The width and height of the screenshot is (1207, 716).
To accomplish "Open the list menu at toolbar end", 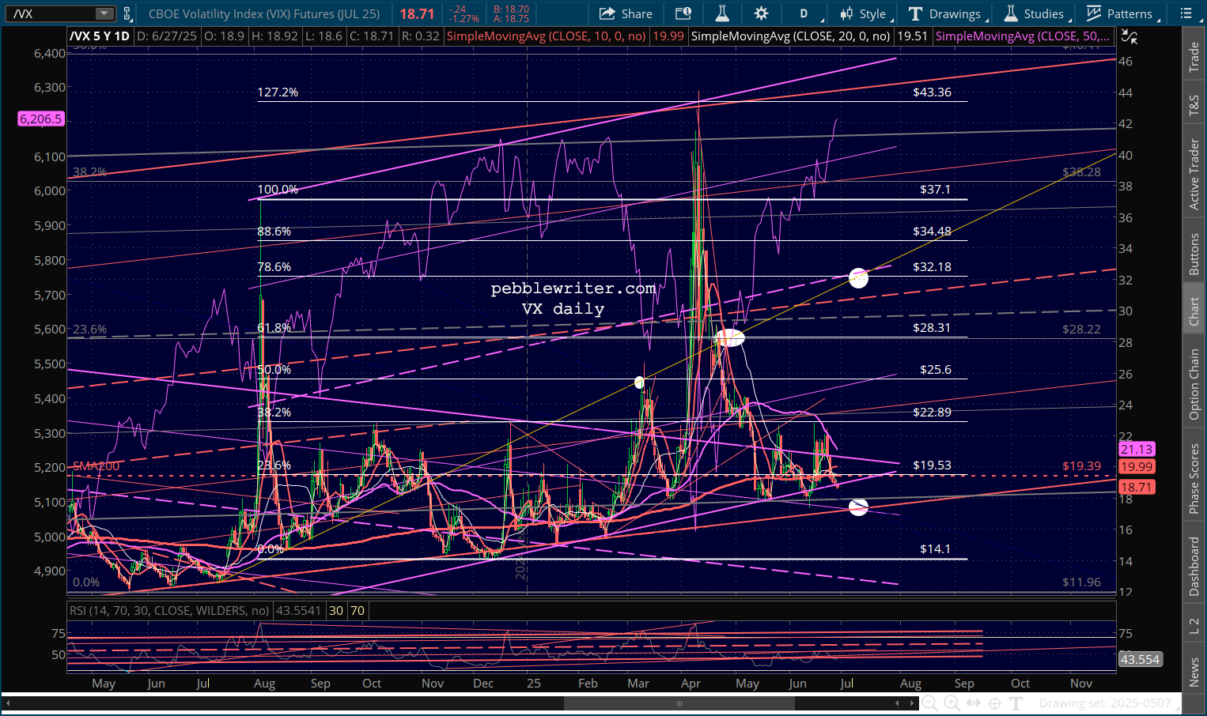I will 1186,13.
